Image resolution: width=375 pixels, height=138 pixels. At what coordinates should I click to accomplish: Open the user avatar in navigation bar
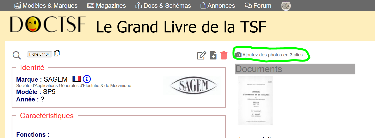[x=286, y=6]
